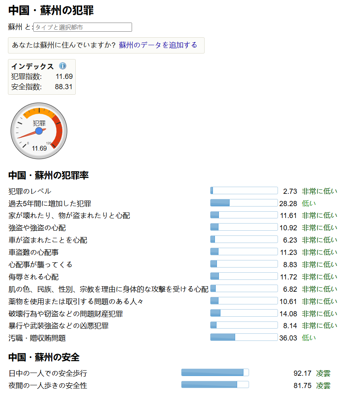Viewport: 343px width, 394px height.
Task: Click the value 36.03
Action: coord(288,338)
